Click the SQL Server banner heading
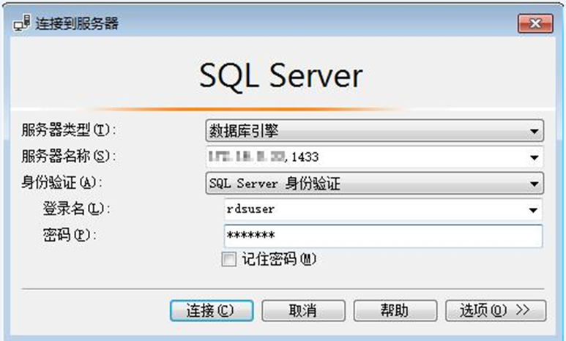Screen dimensions: 566x341 [280, 76]
